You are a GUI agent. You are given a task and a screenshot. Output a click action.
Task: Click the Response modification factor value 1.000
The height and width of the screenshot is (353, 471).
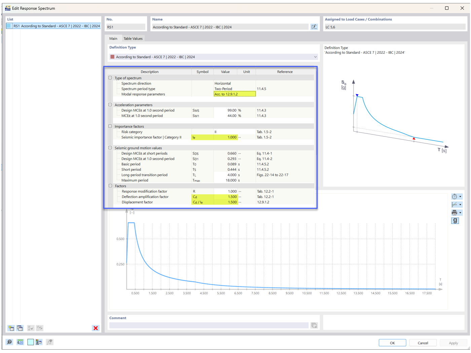225,191
